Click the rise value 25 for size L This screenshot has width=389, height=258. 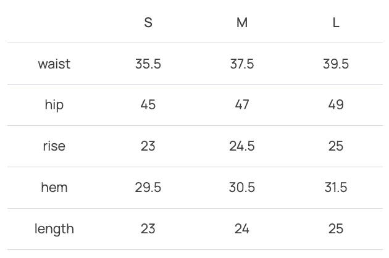tap(336, 146)
